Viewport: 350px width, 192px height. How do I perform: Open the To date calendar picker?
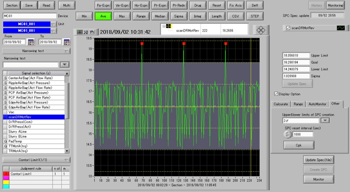67,42
